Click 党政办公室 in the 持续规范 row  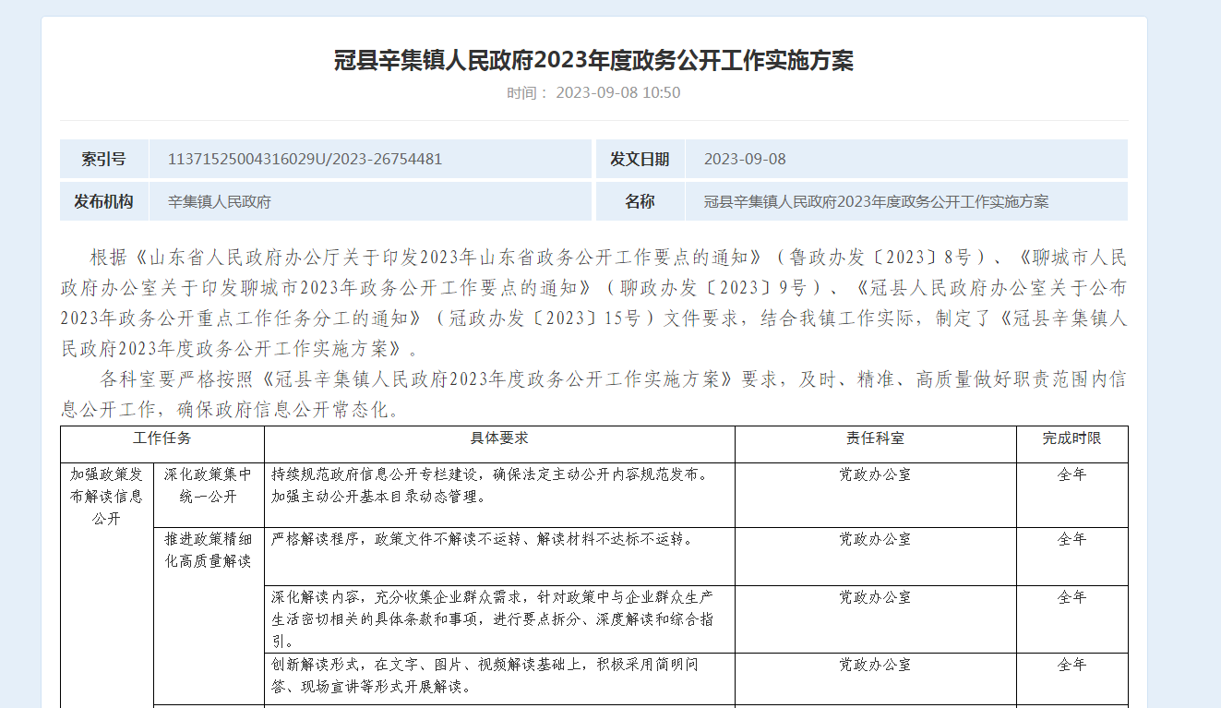(x=875, y=474)
